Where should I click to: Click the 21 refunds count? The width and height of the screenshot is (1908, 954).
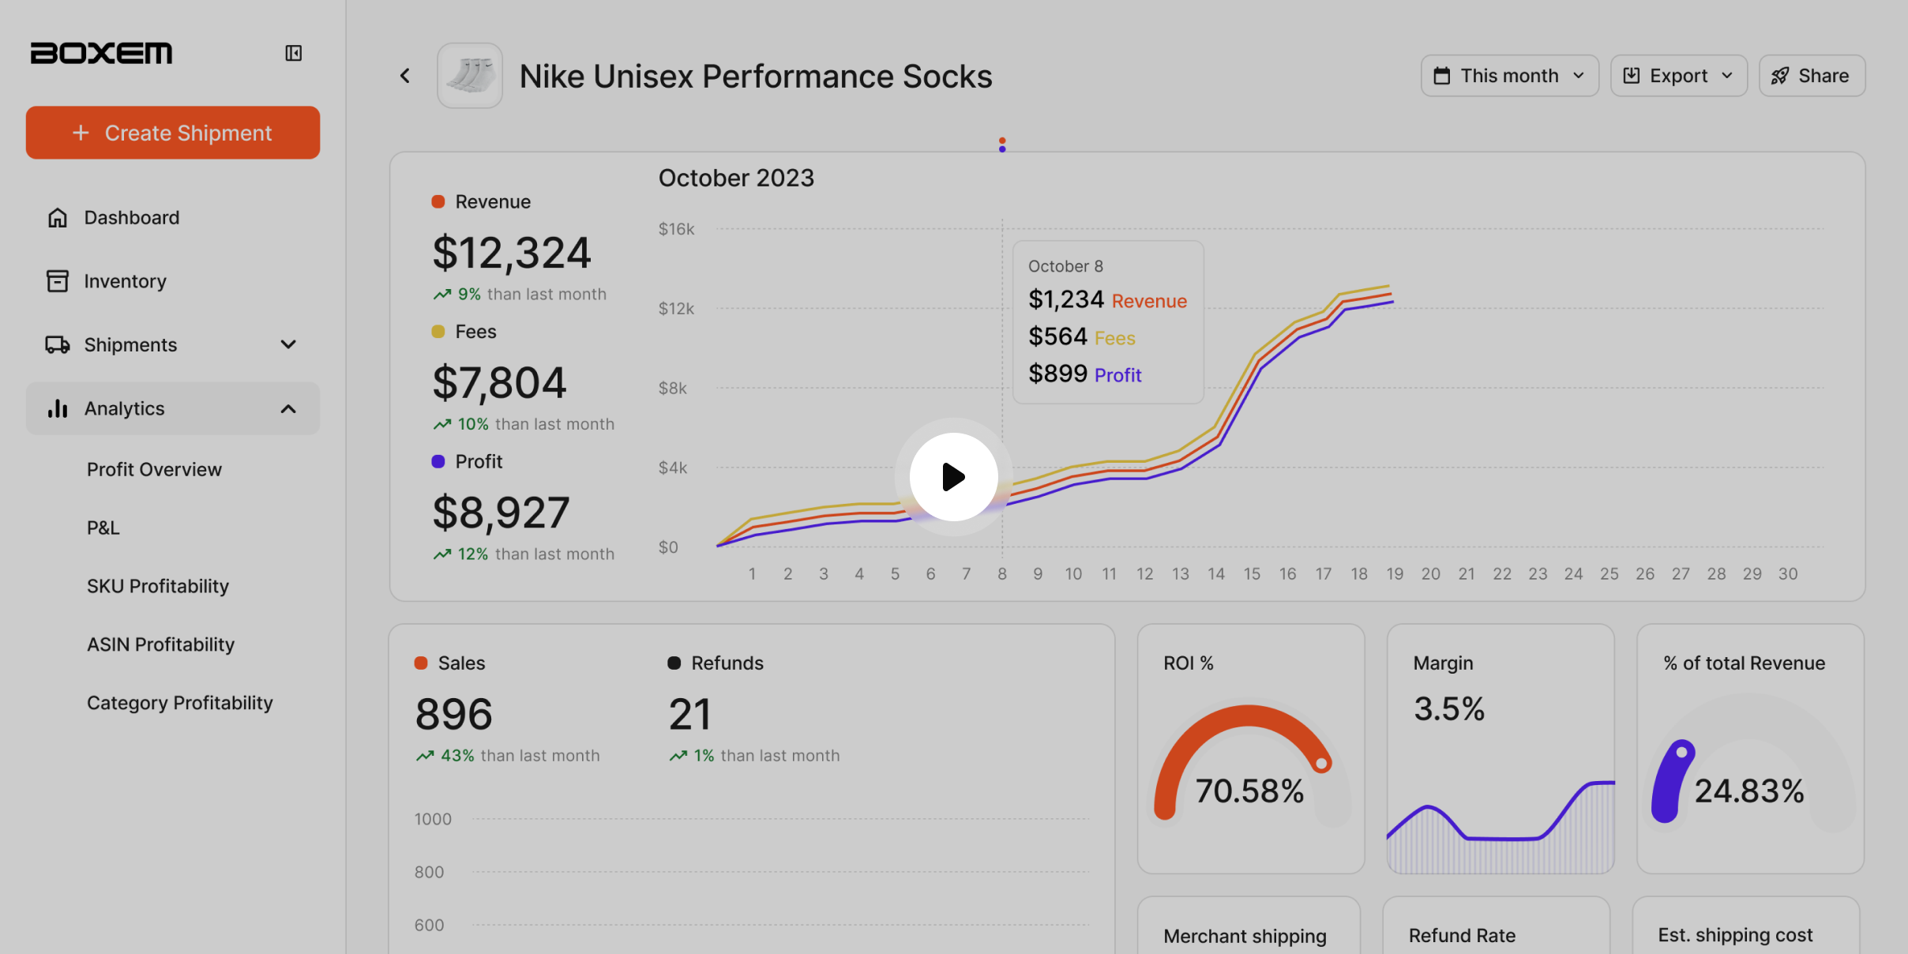pyautogui.click(x=690, y=714)
